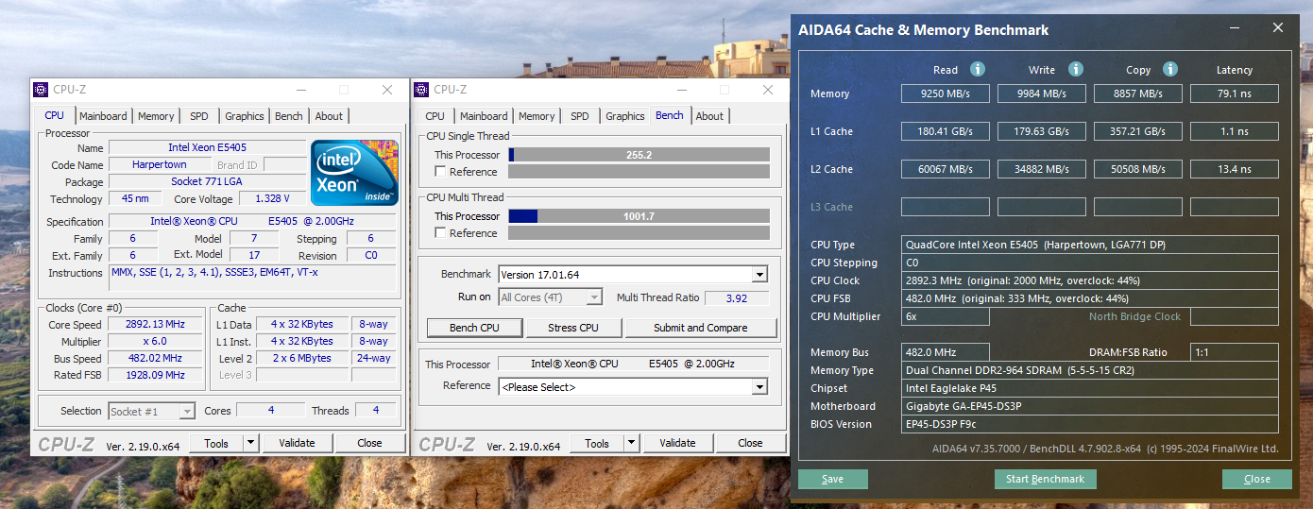
Task: Close AIDA64 with the title bar X
Action: coord(1278,28)
